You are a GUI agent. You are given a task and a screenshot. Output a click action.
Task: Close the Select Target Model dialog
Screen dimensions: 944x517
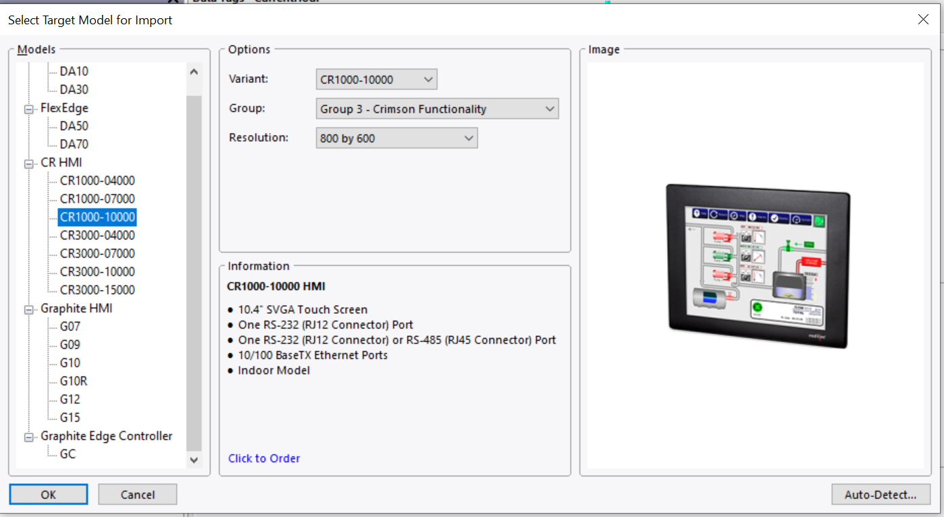[x=923, y=20]
